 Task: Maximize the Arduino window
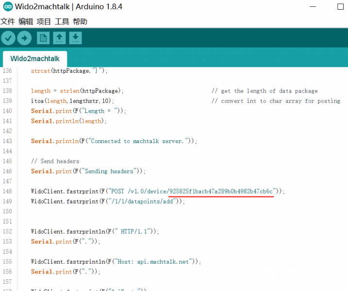point(340,7)
